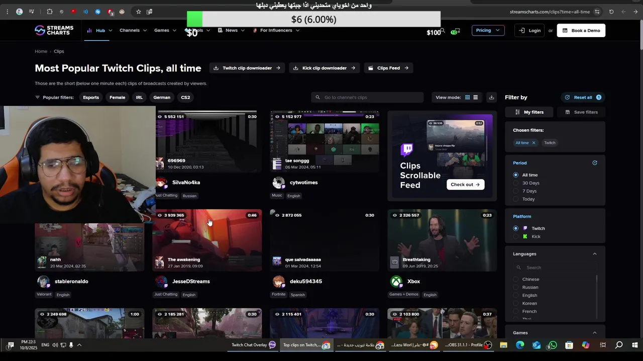The width and height of the screenshot is (643, 361).
Task: Collapse Languages filter section
Action: click(595, 254)
